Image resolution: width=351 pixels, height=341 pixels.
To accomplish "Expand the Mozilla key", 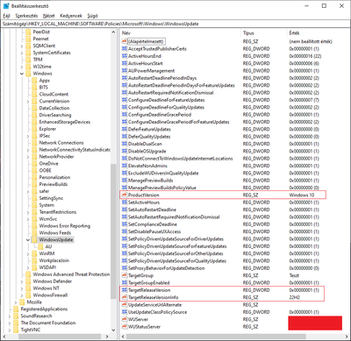I will pyautogui.click(x=16, y=302).
